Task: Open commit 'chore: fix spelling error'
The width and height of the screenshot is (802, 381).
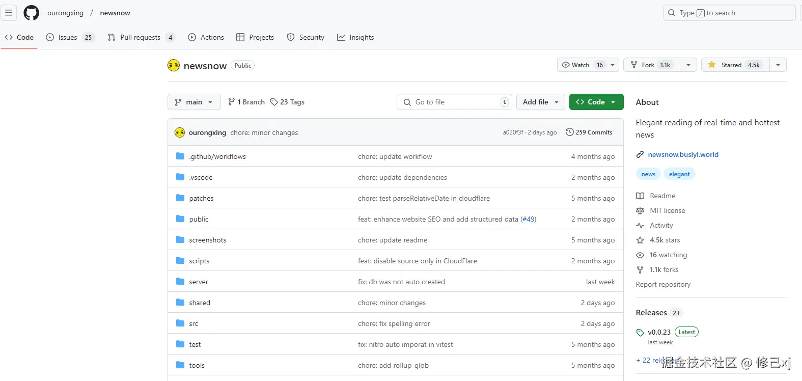Action: coord(394,323)
